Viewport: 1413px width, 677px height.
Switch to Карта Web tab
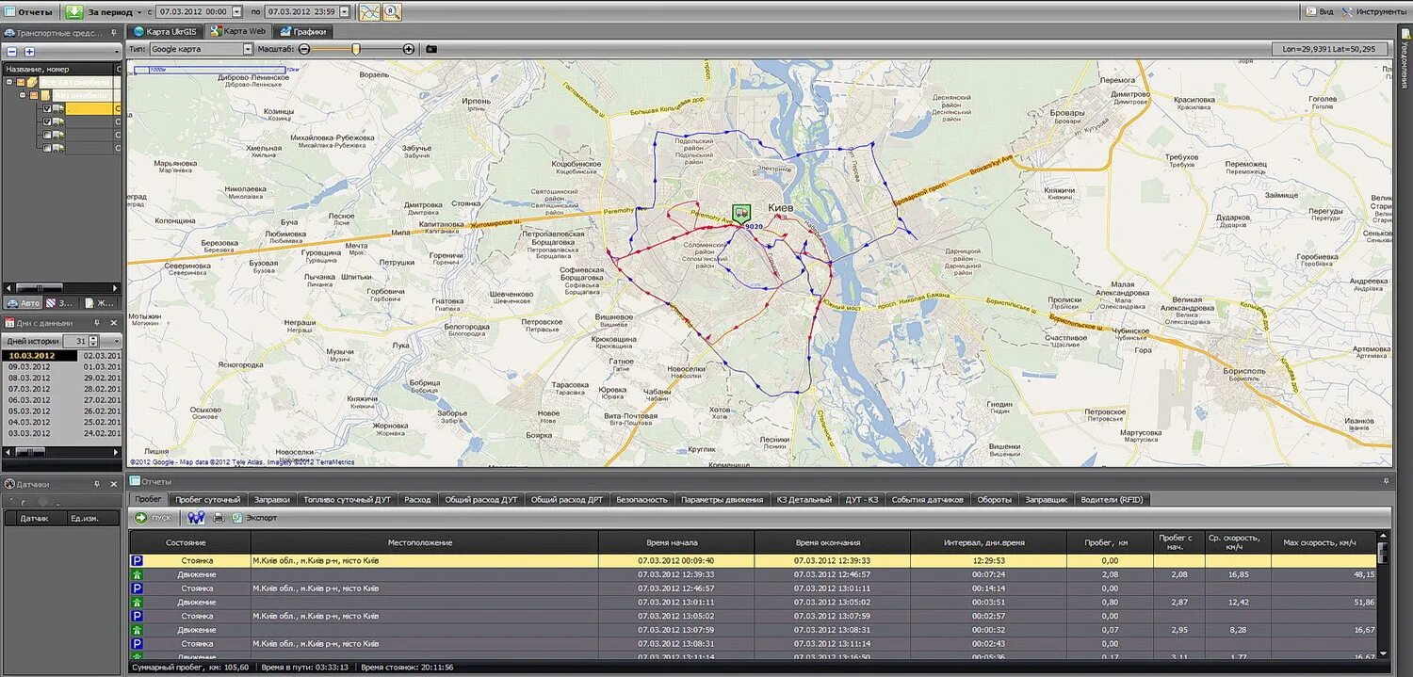pos(237,31)
